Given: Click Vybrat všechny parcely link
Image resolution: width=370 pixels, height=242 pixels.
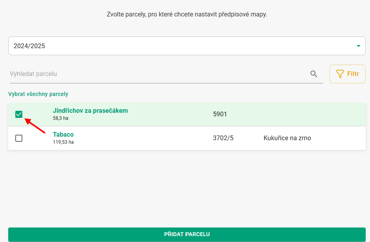Looking at the screenshot, I should click(x=38, y=94).
